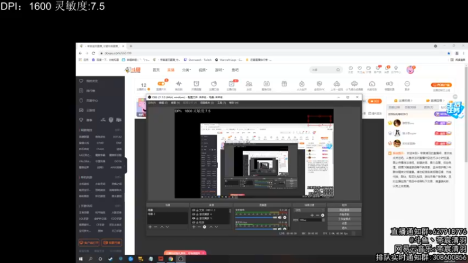Open the 游戏 dropdown in Douyu nav
The width and height of the screenshot is (468, 263).
[x=219, y=70]
